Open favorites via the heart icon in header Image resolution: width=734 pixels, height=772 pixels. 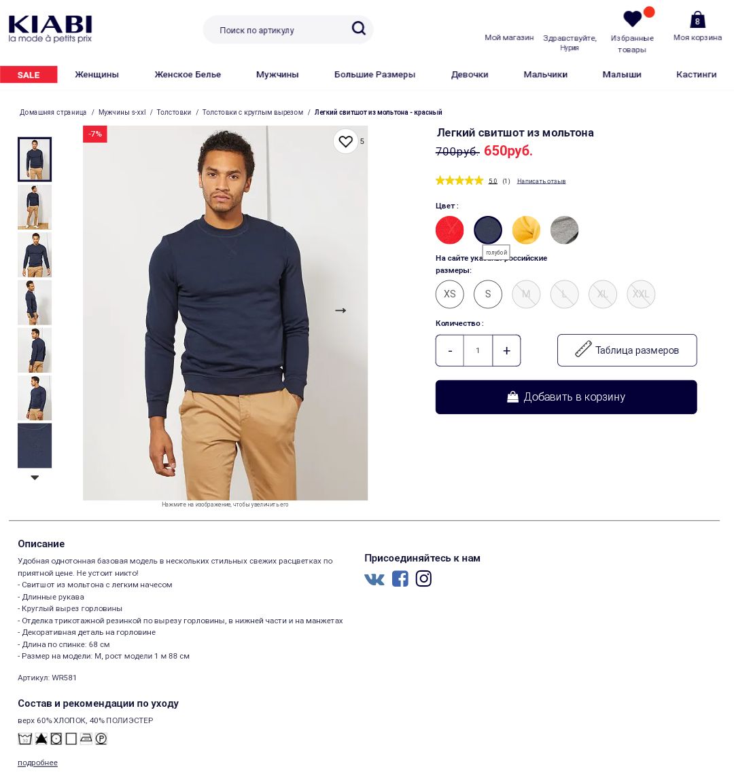[633, 19]
